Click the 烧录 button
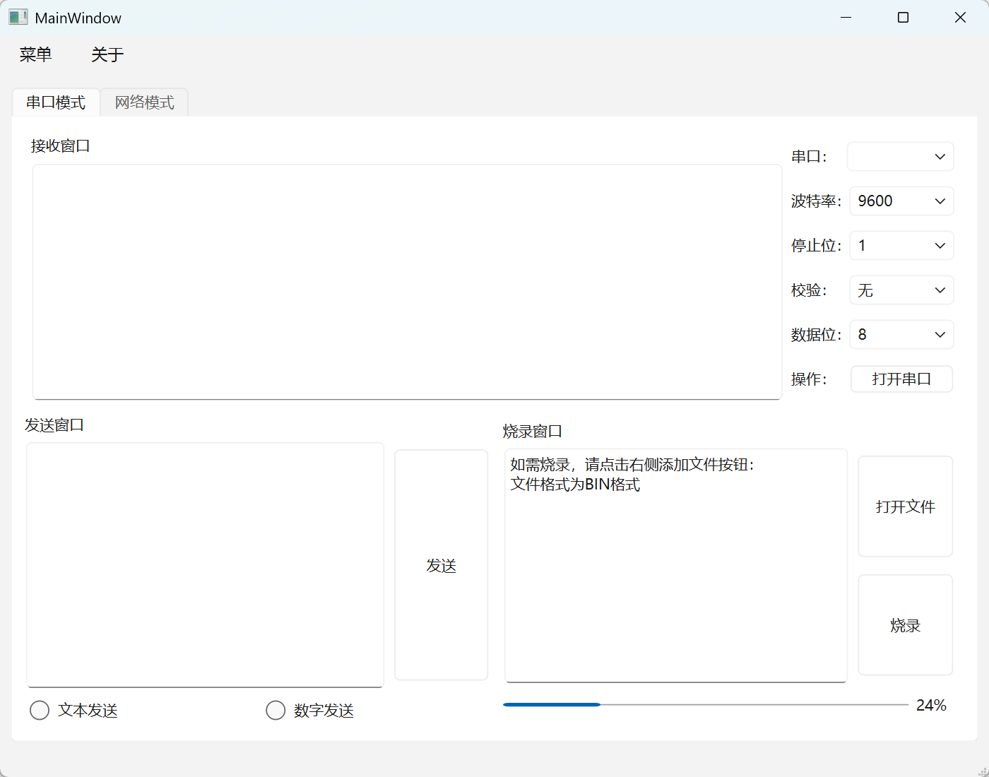Screen dimensions: 989x777 coord(906,625)
